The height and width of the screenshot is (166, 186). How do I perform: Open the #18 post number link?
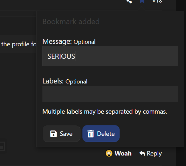[157, 1]
